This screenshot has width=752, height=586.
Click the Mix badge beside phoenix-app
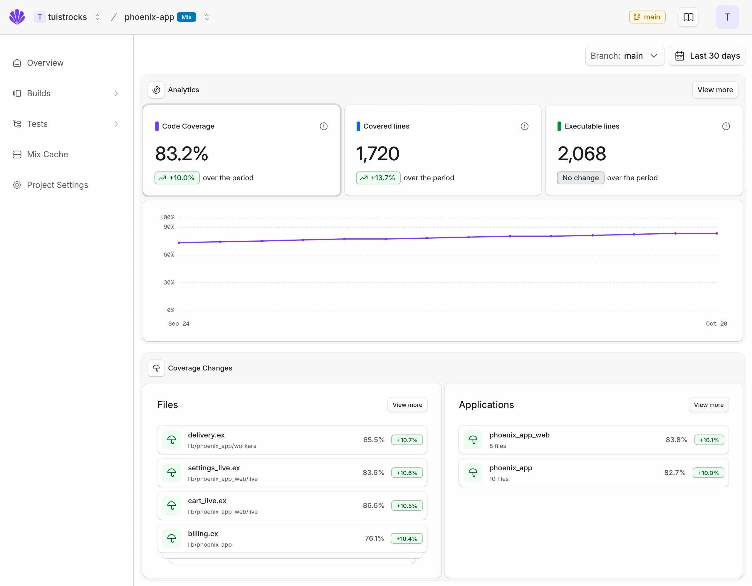pyautogui.click(x=186, y=17)
